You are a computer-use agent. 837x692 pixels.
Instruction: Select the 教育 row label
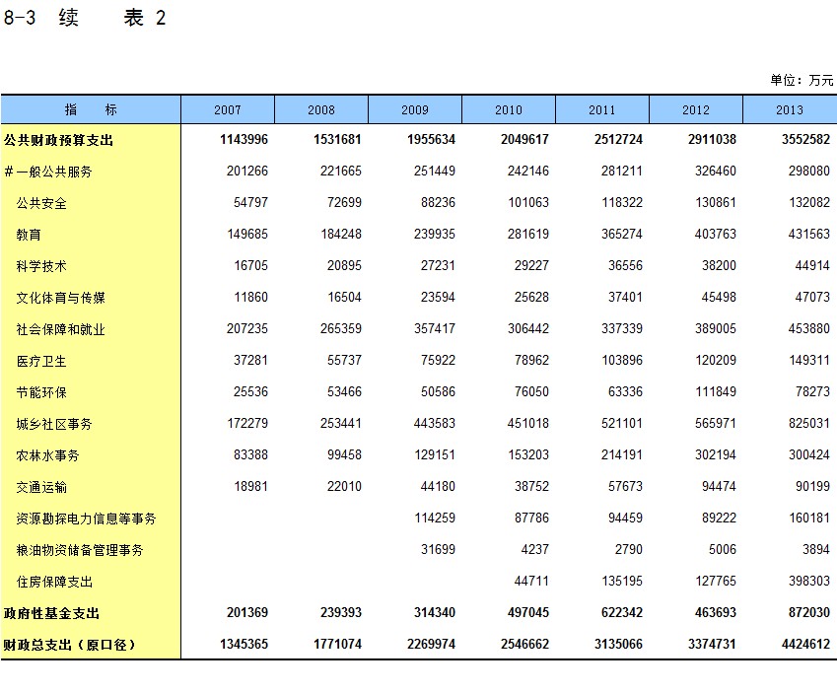29,235
